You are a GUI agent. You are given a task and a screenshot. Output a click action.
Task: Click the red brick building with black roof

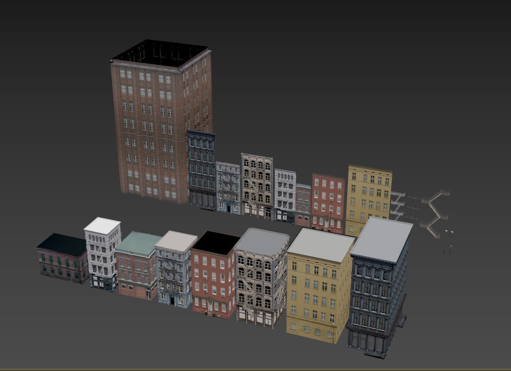click(x=215, y=275)
